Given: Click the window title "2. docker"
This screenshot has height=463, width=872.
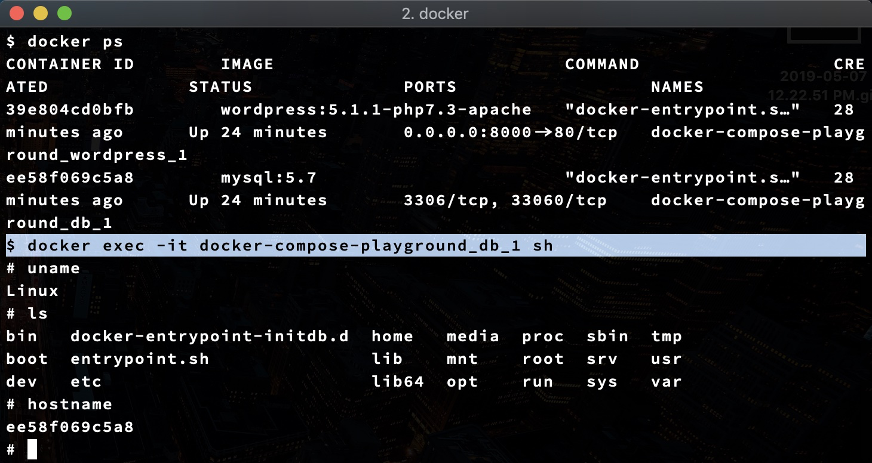Looking at the screenshot, I should click(x=435, y=13).
